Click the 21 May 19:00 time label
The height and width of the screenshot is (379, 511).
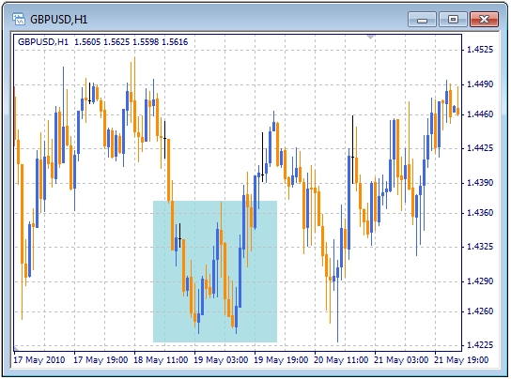pyautogui.click(x=461, y=360)
